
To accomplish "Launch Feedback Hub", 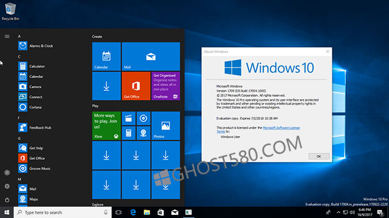I will pyautogui.click(x=35, y=128).
